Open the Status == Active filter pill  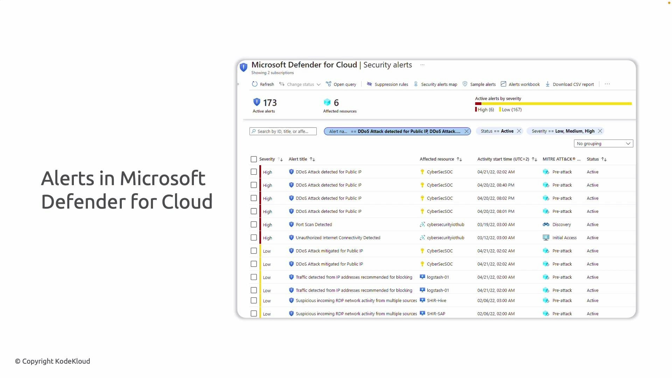click(x=497, y=131)
